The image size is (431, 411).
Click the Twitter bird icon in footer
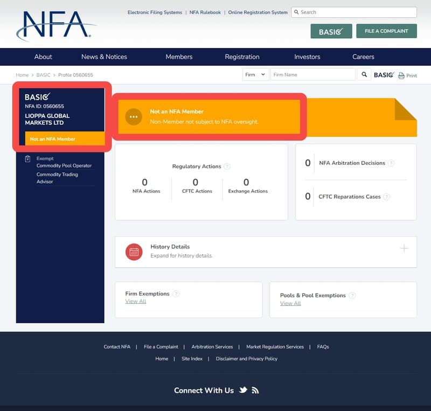tap(244, 390)
